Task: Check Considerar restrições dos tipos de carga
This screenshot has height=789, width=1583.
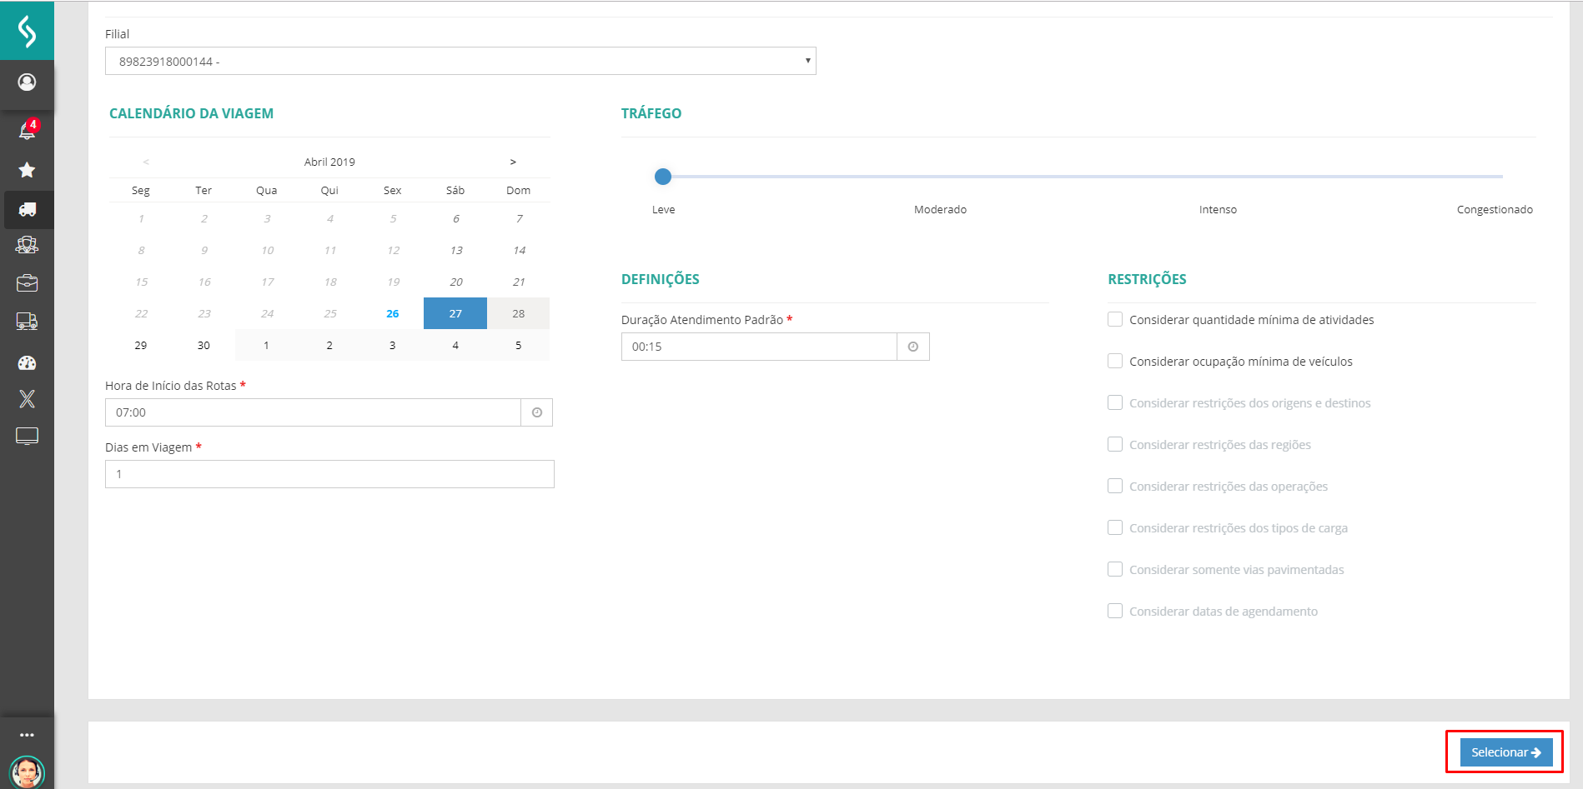Action: pos(1115,527)
